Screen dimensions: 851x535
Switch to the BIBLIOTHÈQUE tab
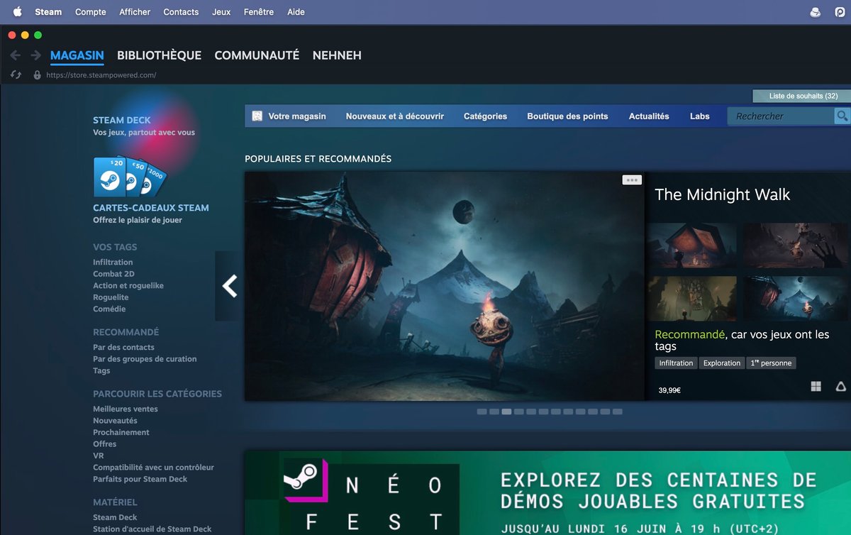(159, 55)
